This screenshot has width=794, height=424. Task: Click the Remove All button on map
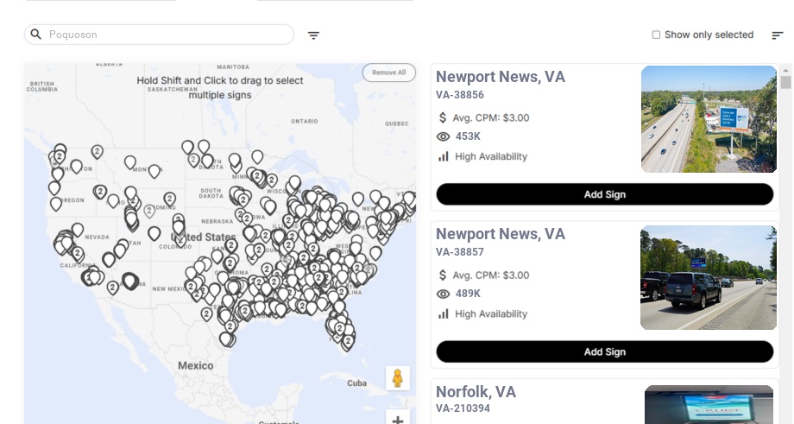tap(388, 73)
